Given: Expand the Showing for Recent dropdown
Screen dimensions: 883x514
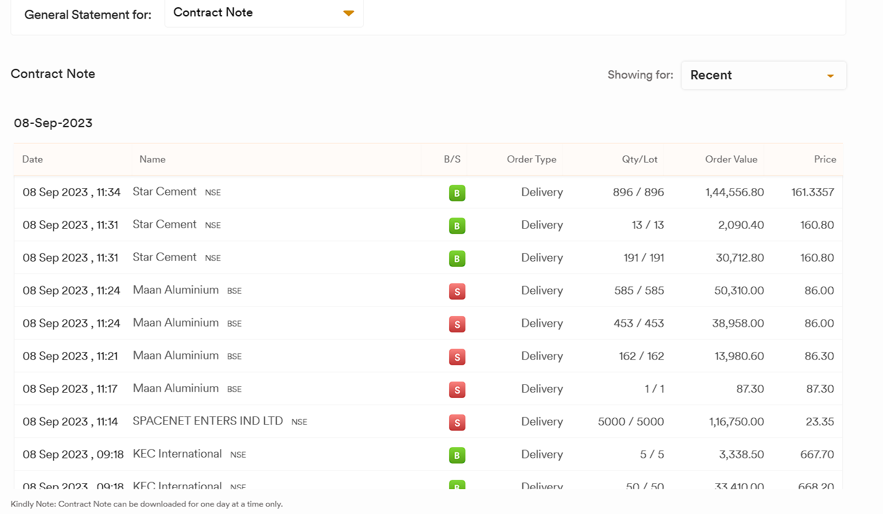Looking at the screenshot, I should [763, 75].
